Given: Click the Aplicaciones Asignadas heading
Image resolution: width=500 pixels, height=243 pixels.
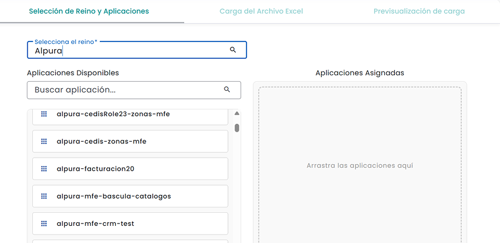Looking at the screenshot, I should tap(360, 73).
